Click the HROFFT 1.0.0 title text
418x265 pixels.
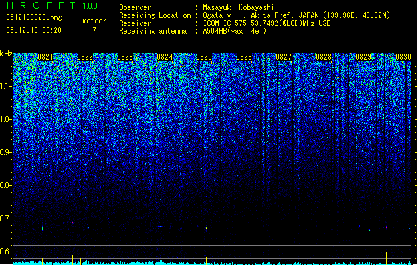(52, 5)
